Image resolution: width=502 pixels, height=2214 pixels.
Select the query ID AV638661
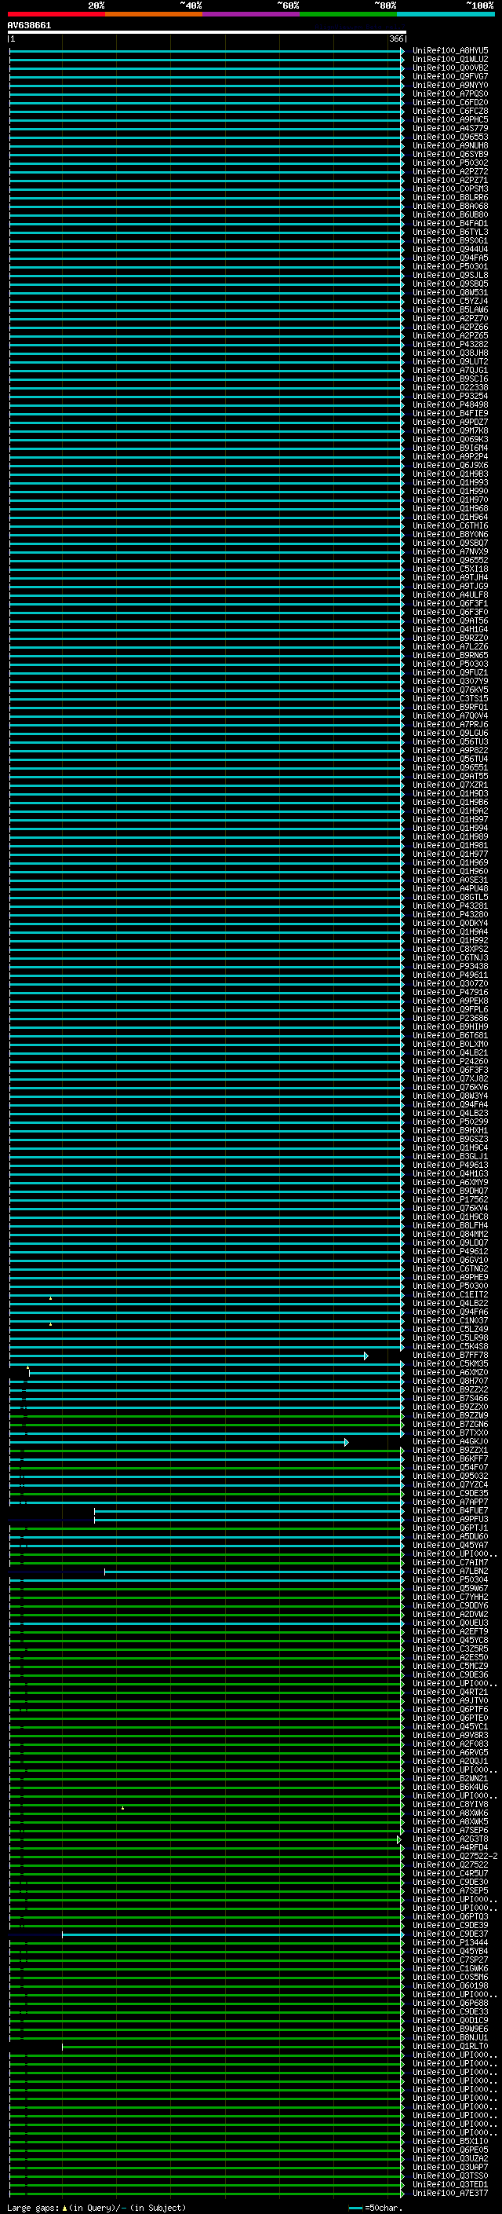point(29,25)
